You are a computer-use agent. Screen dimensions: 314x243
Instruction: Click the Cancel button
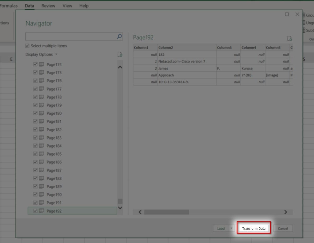(x=283, y=228)
